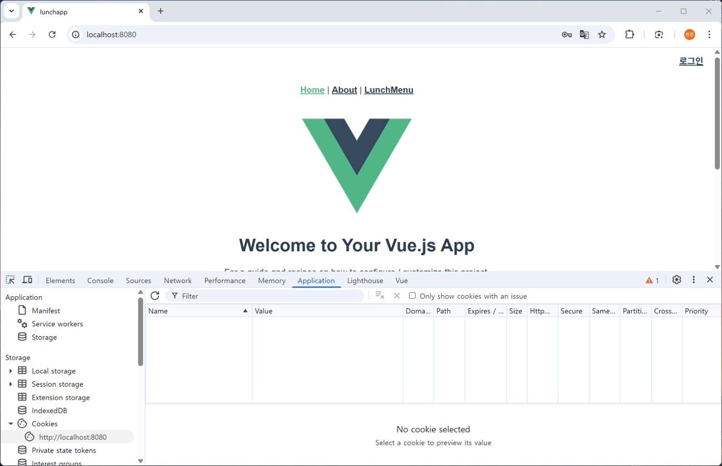Sort cookies by Value column header
The width and height of the screenshot is (722, 466).
[327, 311]
